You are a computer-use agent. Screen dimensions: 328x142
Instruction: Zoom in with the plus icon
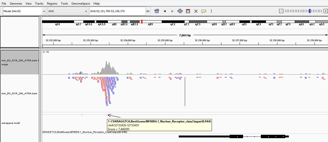click(325, 11)
